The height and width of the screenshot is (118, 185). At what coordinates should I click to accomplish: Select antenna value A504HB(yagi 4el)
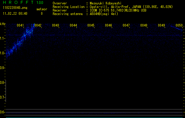104,14
